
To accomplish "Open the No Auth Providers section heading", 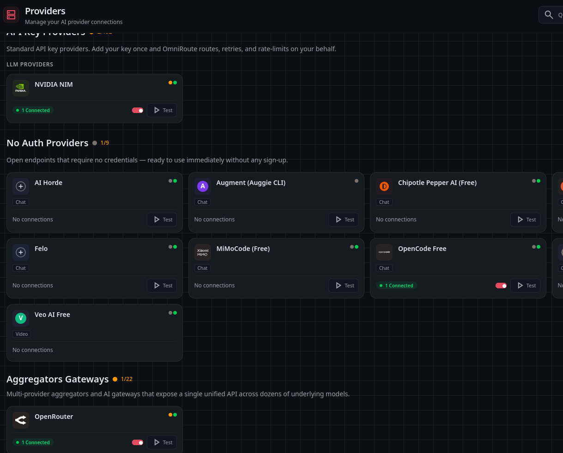I will [48, 143].
